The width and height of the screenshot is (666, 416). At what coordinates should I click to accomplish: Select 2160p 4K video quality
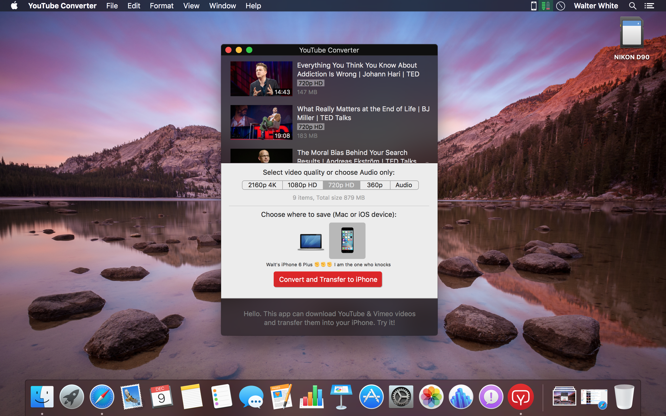click(262, 185)
